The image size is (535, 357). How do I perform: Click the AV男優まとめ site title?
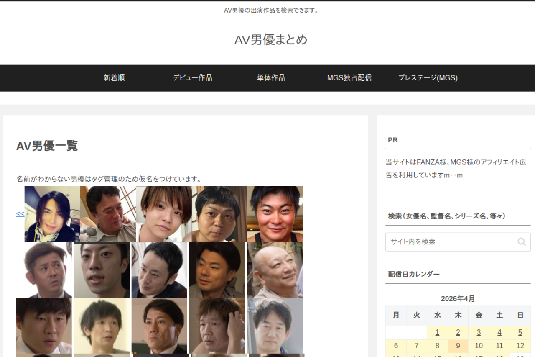tap(271, 40)
